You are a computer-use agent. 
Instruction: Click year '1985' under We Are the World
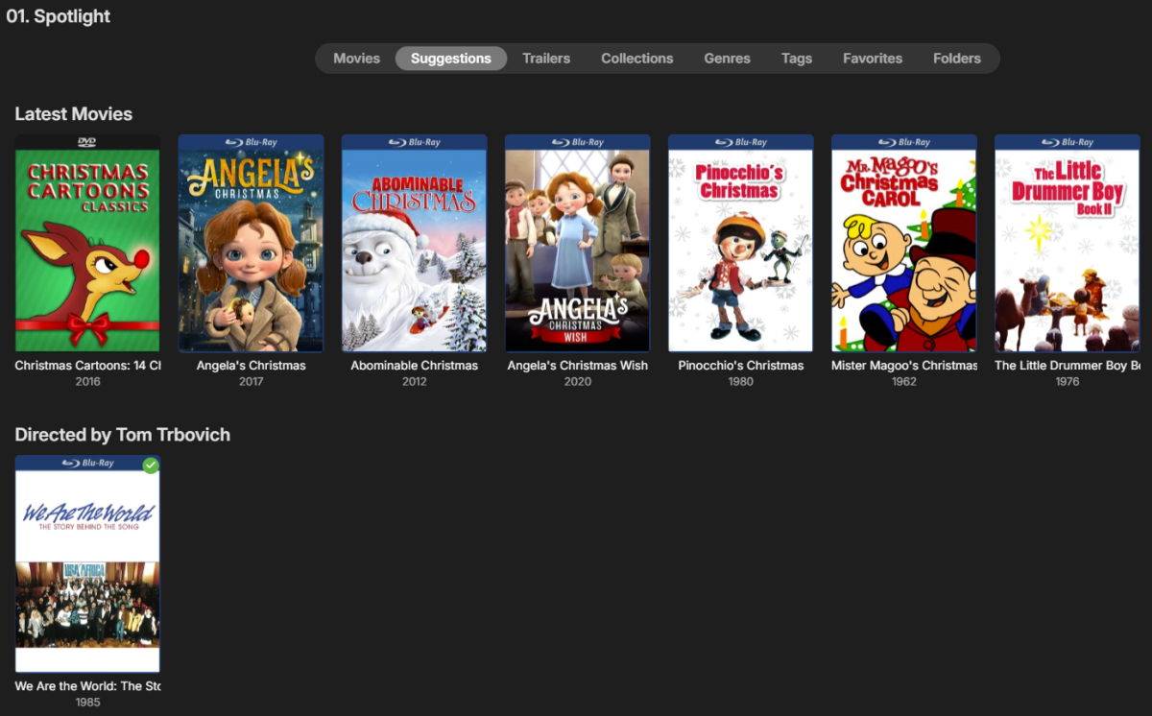pos(87,702)
